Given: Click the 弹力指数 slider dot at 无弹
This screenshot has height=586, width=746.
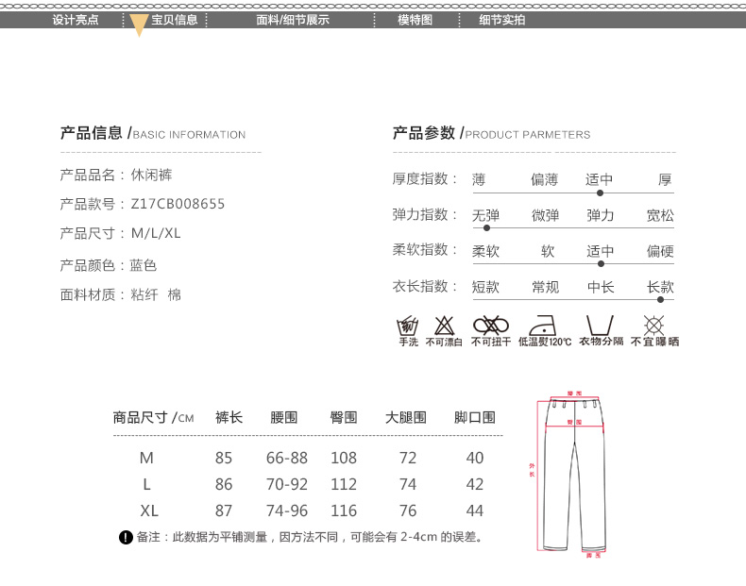Looking at the screenshot, I should click(x=486, y=228).
